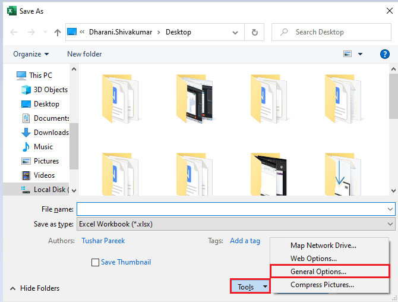Click the New folder button
398x302 pixels.
[84, 54]
